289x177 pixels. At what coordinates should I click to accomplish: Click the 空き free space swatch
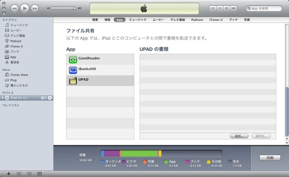[230, 162]
